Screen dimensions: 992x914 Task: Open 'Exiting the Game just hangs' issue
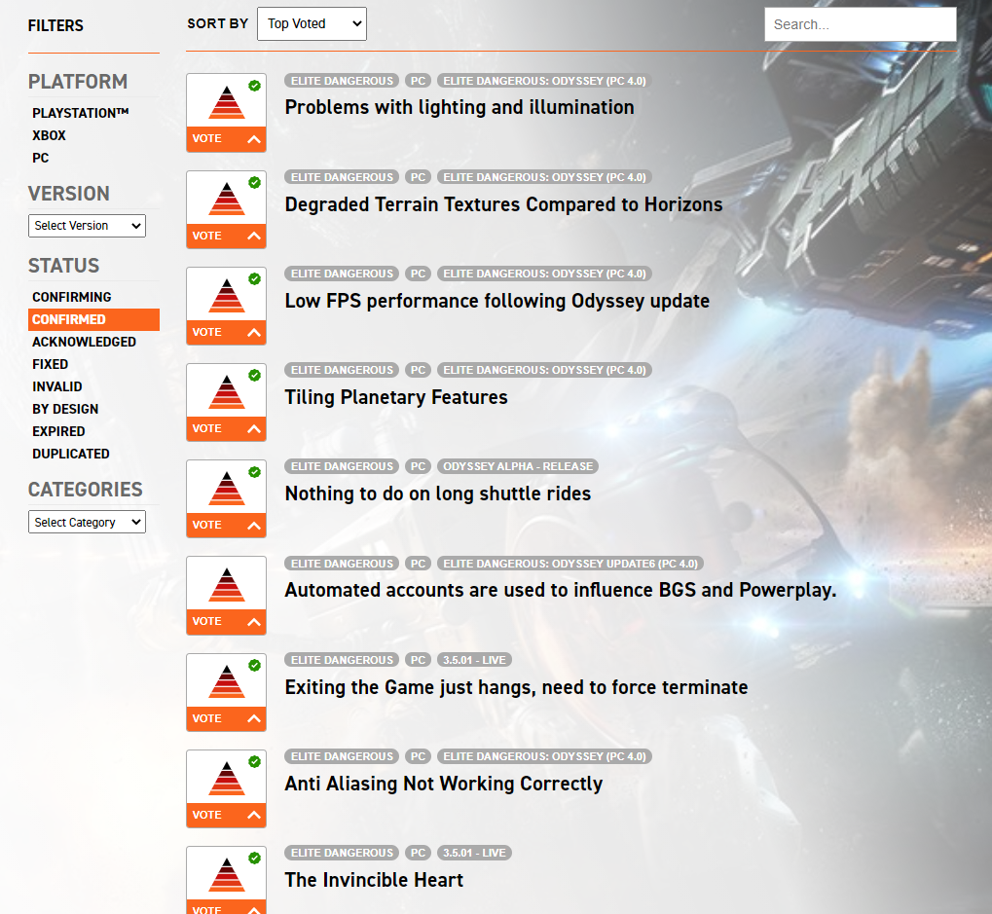click(x=516, y=687)
